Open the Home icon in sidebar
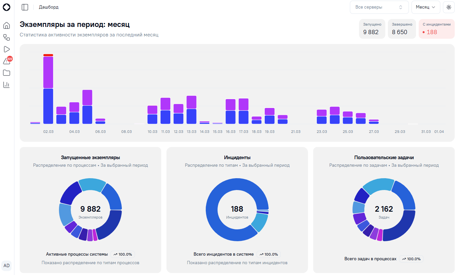The width and height of the screenshot is (458, 275). 7,26
